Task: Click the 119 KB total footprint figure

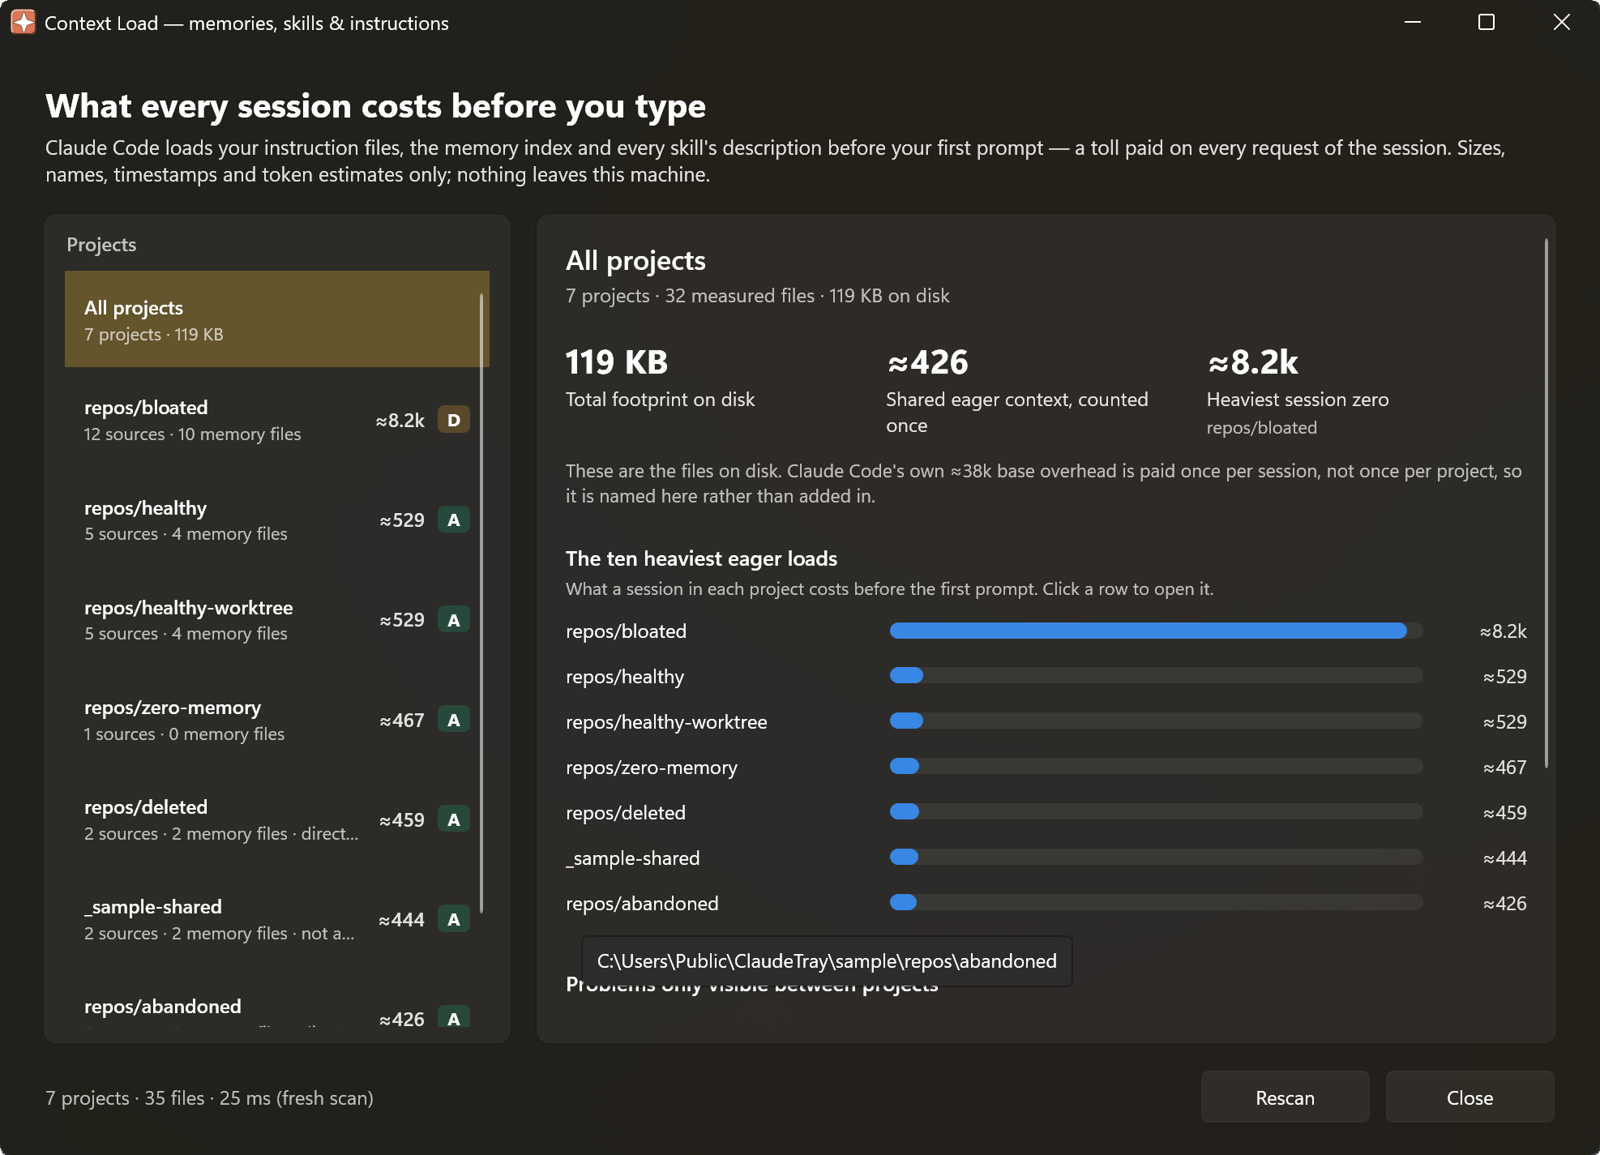Action: (x=617, y=362)
